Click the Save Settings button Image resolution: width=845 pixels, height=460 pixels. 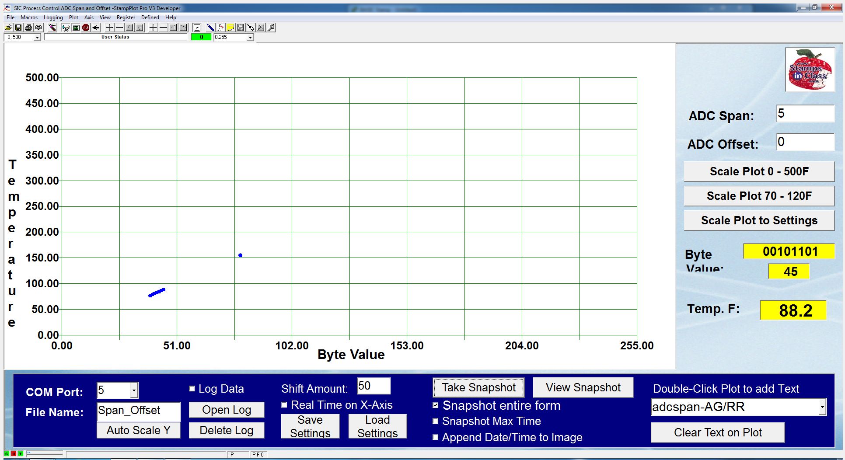310,426
